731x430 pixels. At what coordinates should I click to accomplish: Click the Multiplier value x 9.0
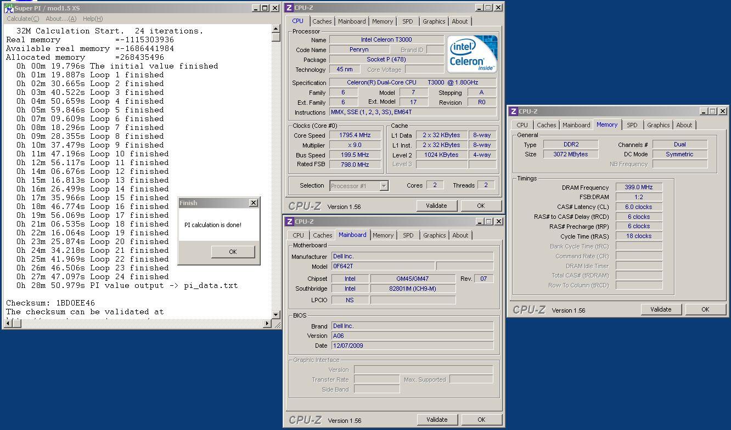tap(355, 145)
